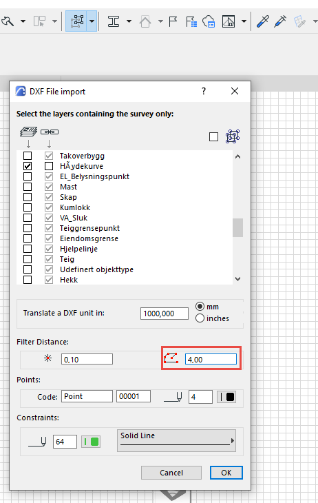Screen dimensions: 318x503
Task: Click the syringe inject parameters icon
Action: (x=280, y=21)
